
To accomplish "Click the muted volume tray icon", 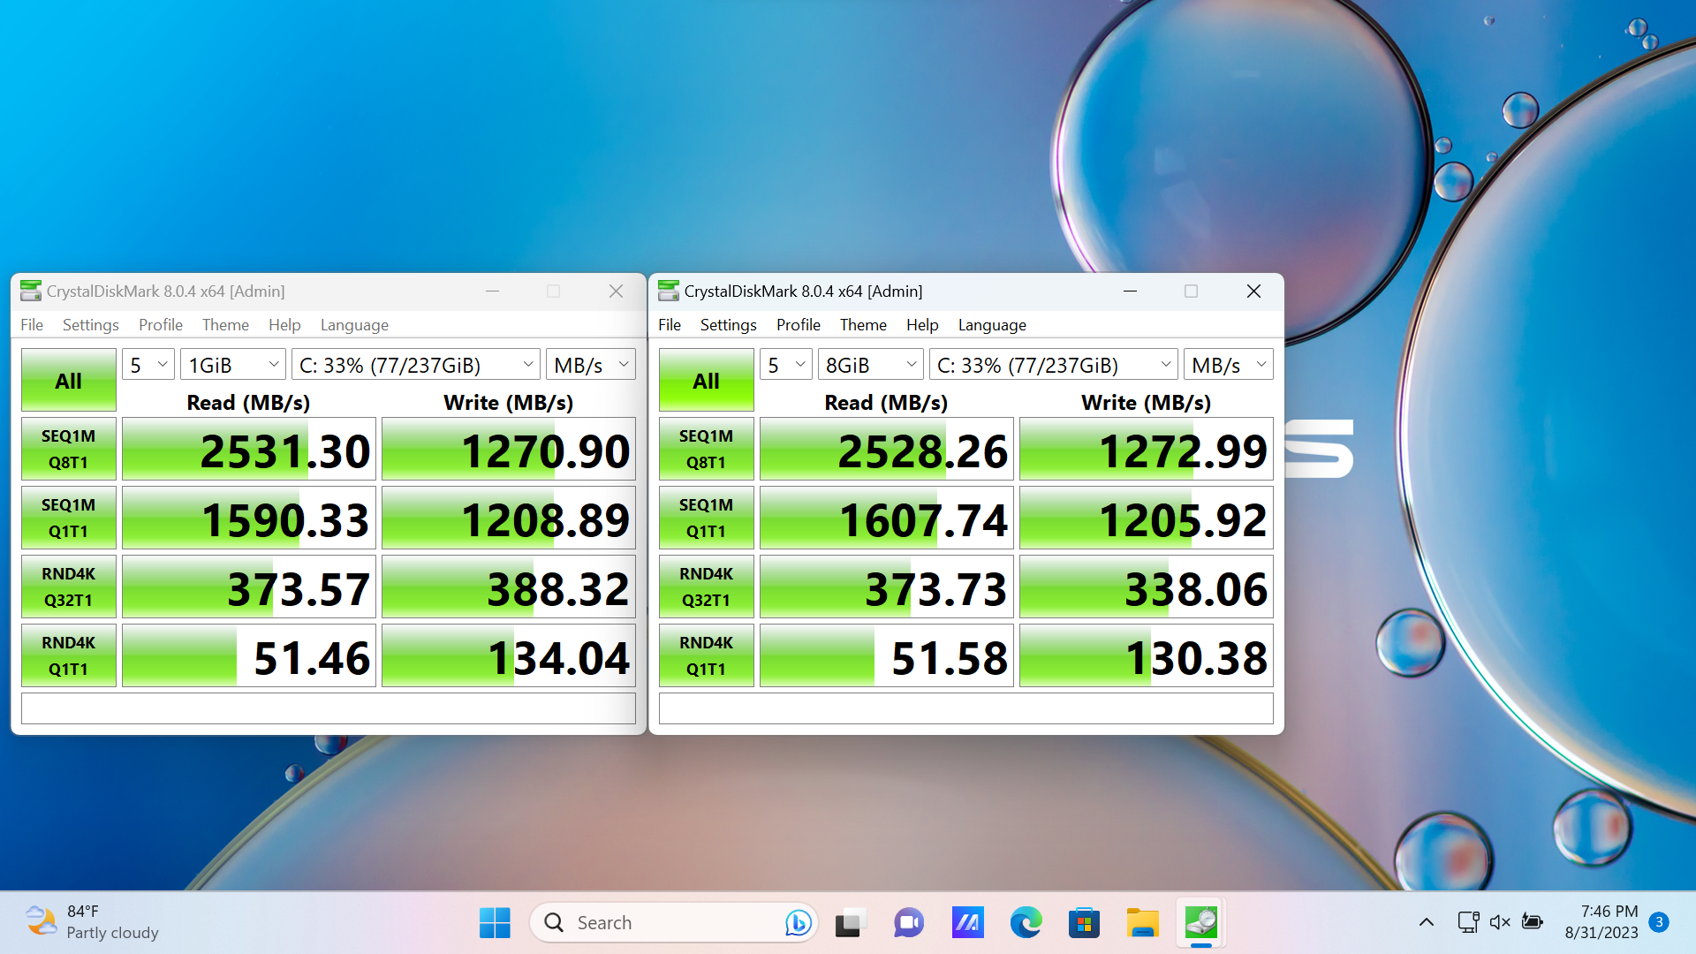I will click(1500, 922).
